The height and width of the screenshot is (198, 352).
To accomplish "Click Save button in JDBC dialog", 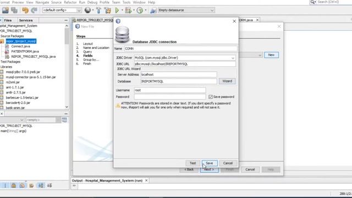I will pos(209,163).
